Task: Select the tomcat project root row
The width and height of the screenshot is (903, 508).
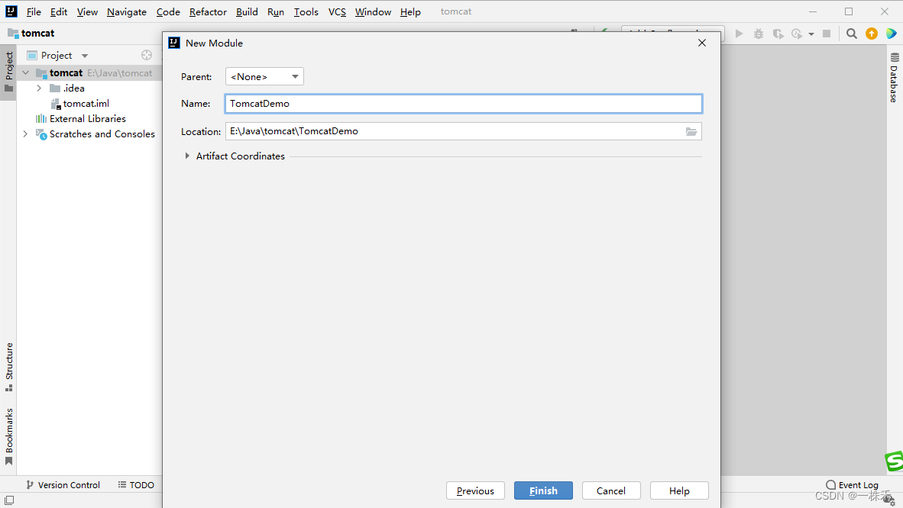Action: click(89, 73)
